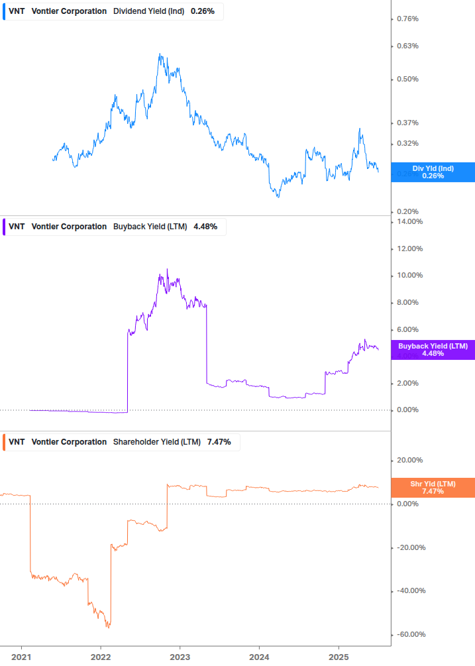Click the 0.32% dividend yield axis label

pos(407,143)
